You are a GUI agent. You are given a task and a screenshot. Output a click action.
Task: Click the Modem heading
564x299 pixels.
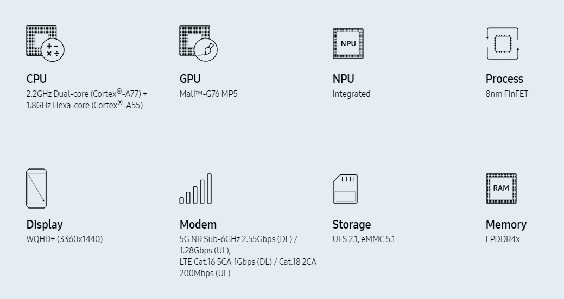tap(198, 225)
